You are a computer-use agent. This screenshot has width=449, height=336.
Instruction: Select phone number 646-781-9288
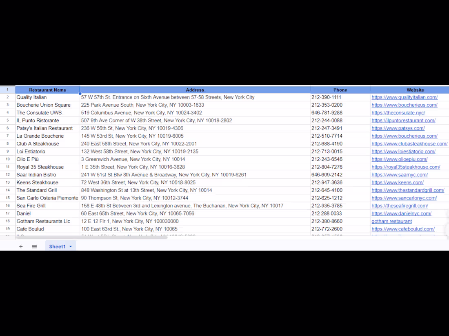pos(340,113)
